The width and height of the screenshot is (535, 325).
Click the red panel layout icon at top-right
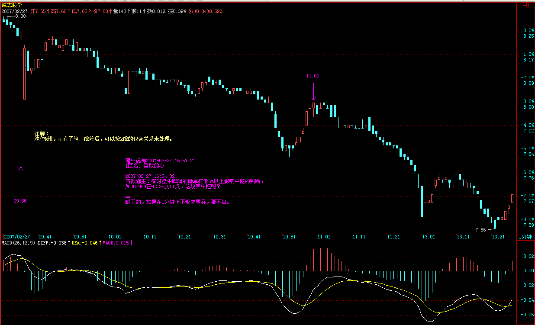click(x=525, y=5)
